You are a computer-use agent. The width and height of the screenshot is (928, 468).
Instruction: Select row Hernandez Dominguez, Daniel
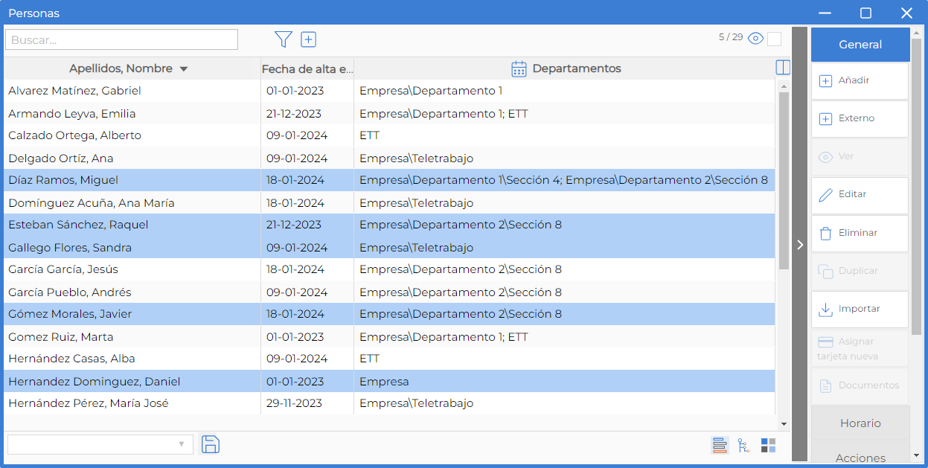389,382
